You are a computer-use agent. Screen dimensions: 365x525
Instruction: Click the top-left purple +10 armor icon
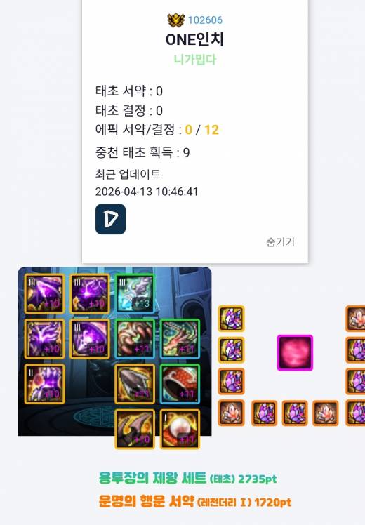pyautogui.click(x=44, y=293)
